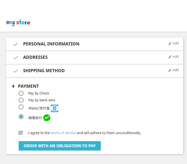Uncheck the terms of service agreement checkbox
The height and width of the screenshot is (164, 187).
(x=21, y=133)
